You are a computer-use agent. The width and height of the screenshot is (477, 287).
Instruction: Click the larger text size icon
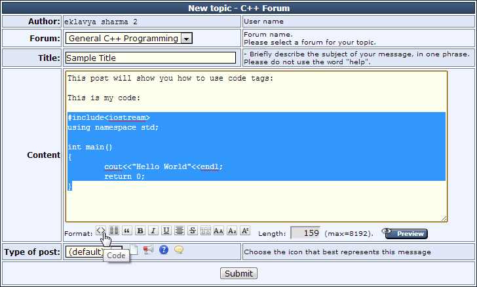pyautogui.click(x=219, y=231)
